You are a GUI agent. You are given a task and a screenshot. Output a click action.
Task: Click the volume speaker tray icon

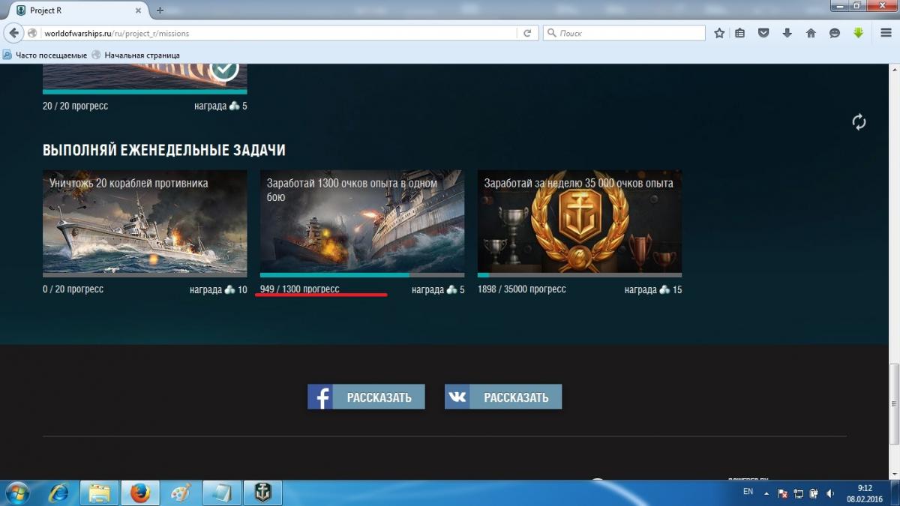click(830, 493)
